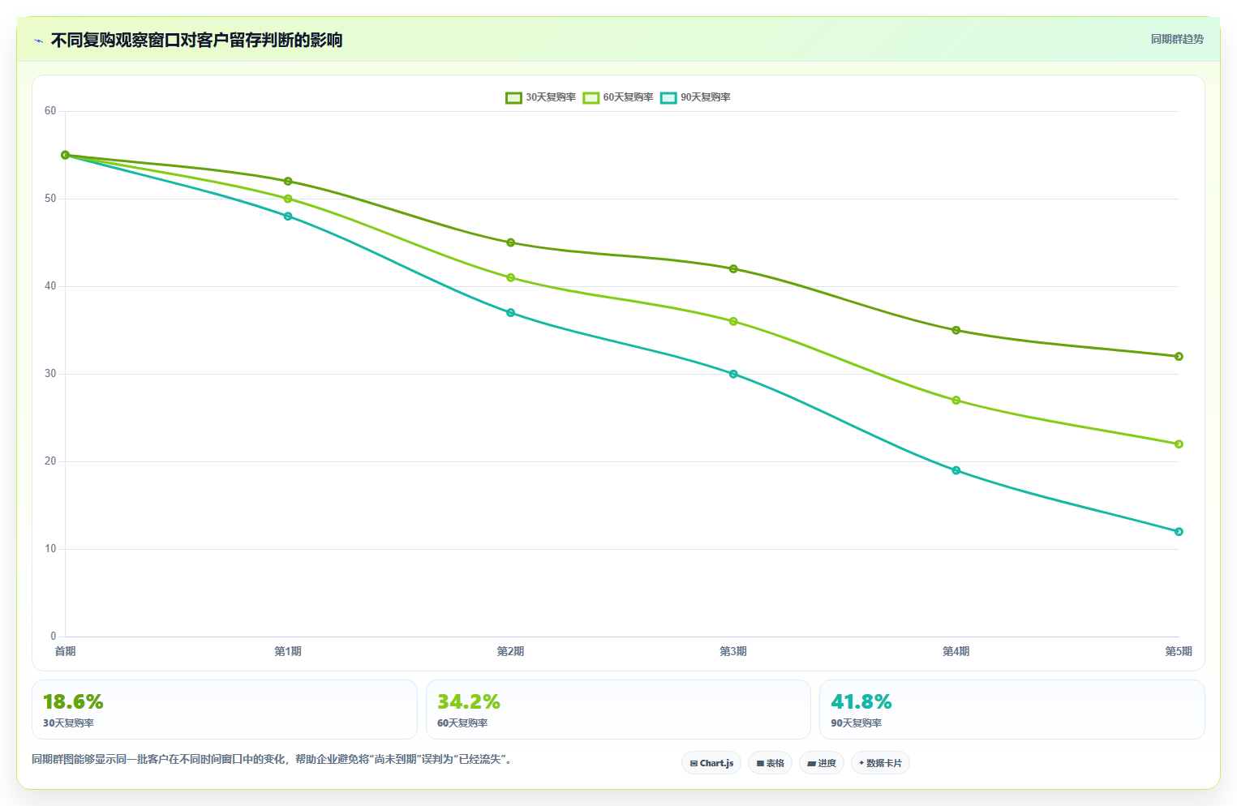Click the 30天复购率 point at 第2期

511,242
